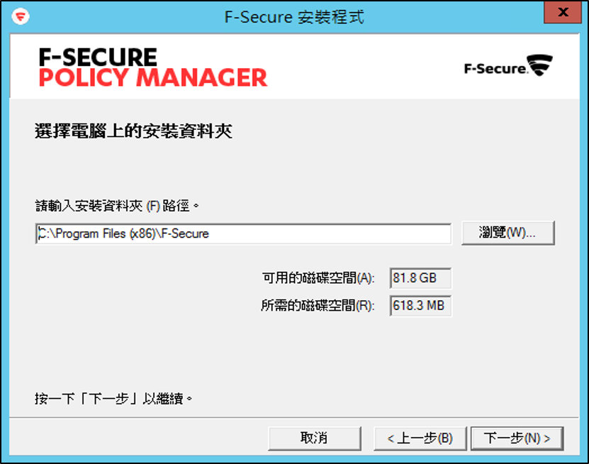Click the F-Secure icon in the title bar

(x=21, y=16)
